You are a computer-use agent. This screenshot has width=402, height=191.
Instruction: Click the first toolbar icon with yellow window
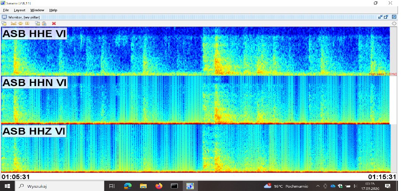pyautogui.click(x=4, y=23)
